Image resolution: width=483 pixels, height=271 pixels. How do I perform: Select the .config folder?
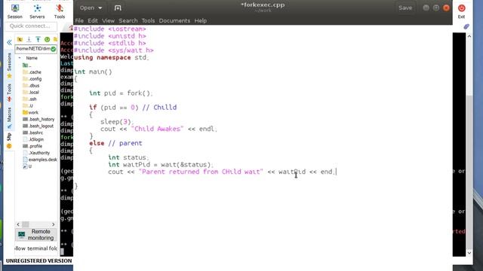(x=32, y=78)
